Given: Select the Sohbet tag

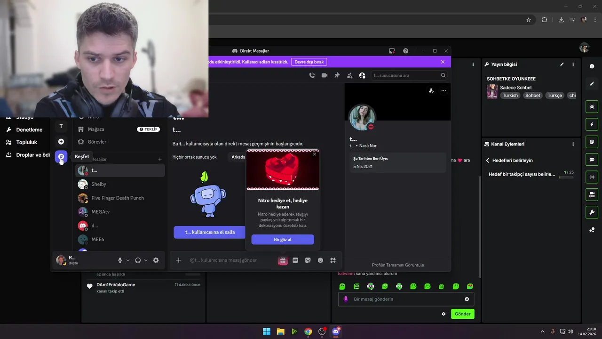Looking at the screenshot, I should click(533, 96).
